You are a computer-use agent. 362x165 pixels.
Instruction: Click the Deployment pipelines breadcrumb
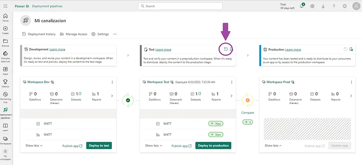pos(47,6)
